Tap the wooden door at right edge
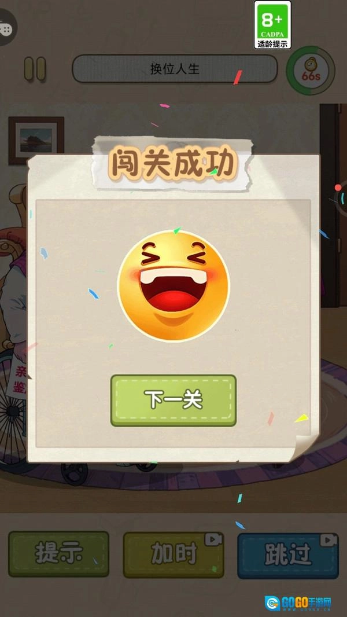Viewport: 347px width, 617px height. coord(333,205)
